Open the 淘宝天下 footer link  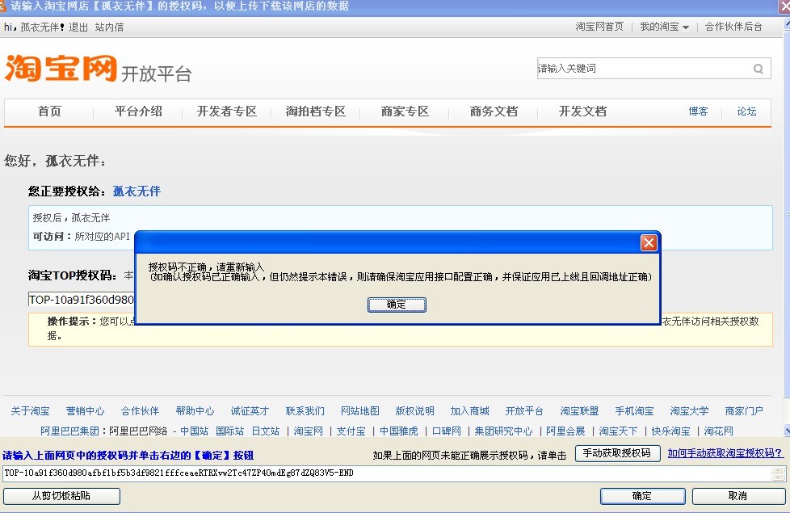pyautogui.click(x=618, y=431)
